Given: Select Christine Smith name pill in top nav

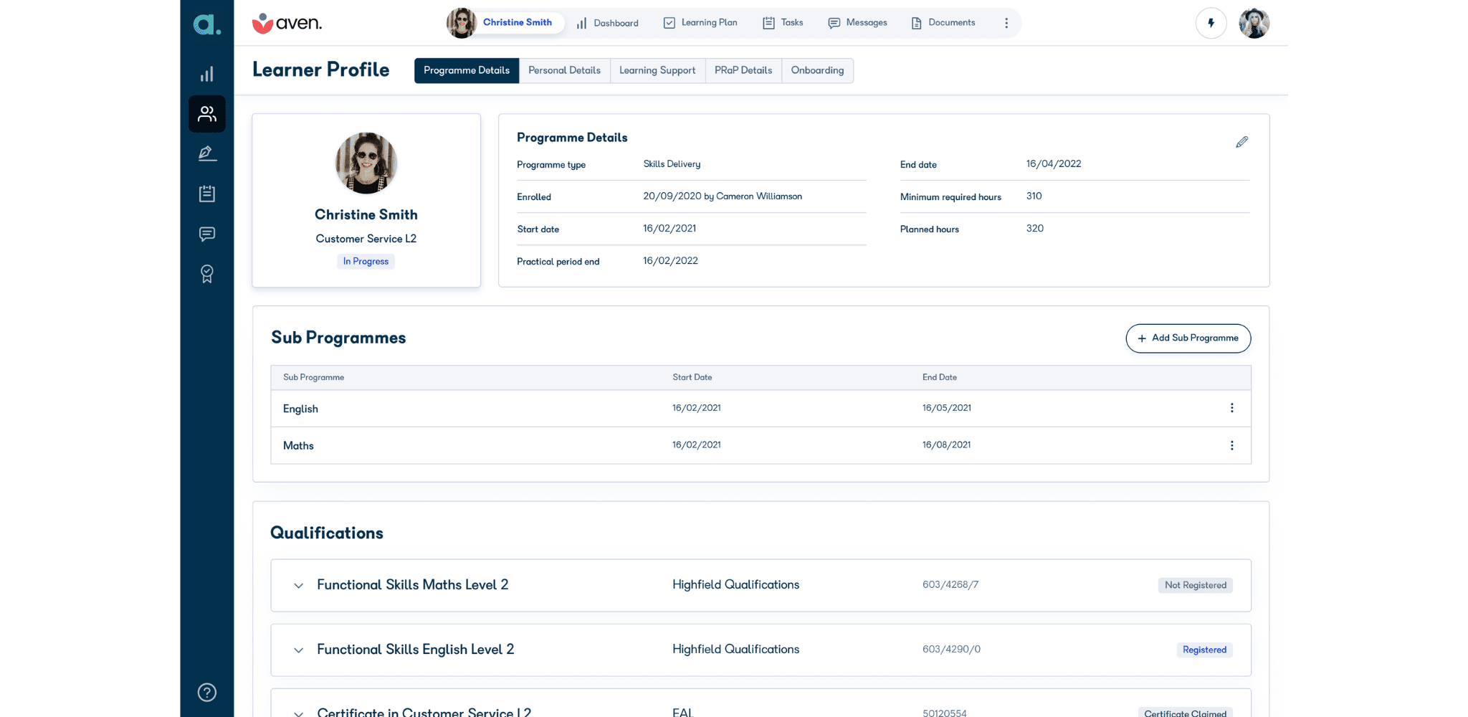Looking at the screenshot, I should click(x=518, y=22).
